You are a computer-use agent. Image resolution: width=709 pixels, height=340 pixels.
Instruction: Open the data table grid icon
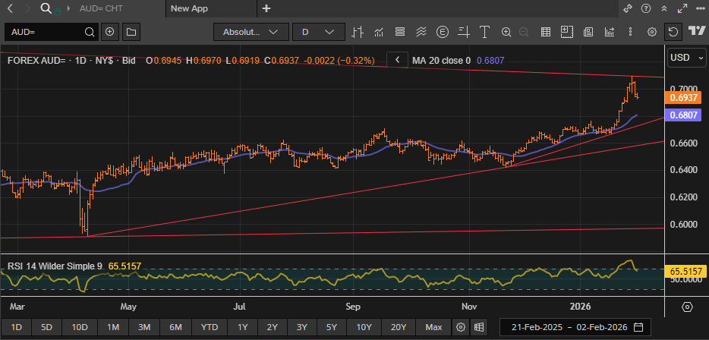click(545, 32)
